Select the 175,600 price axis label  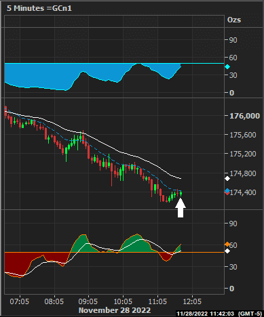243,135
